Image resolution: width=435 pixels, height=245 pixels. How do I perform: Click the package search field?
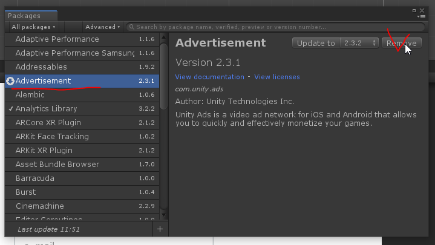275,27
